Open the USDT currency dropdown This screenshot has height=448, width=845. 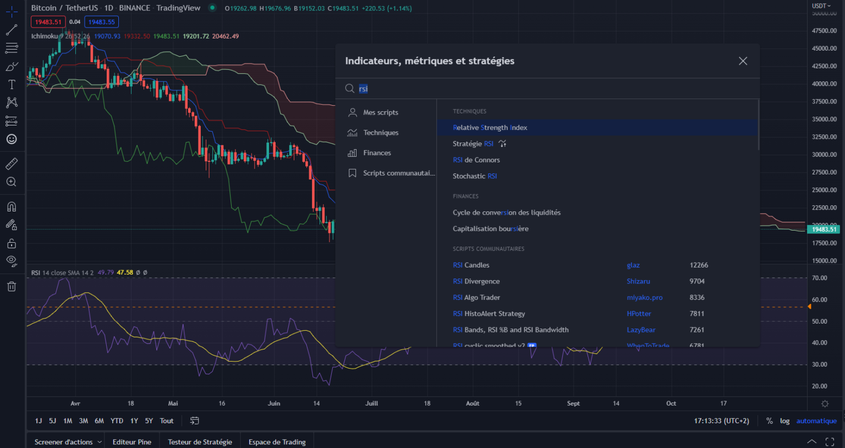[x=820, y=6]
